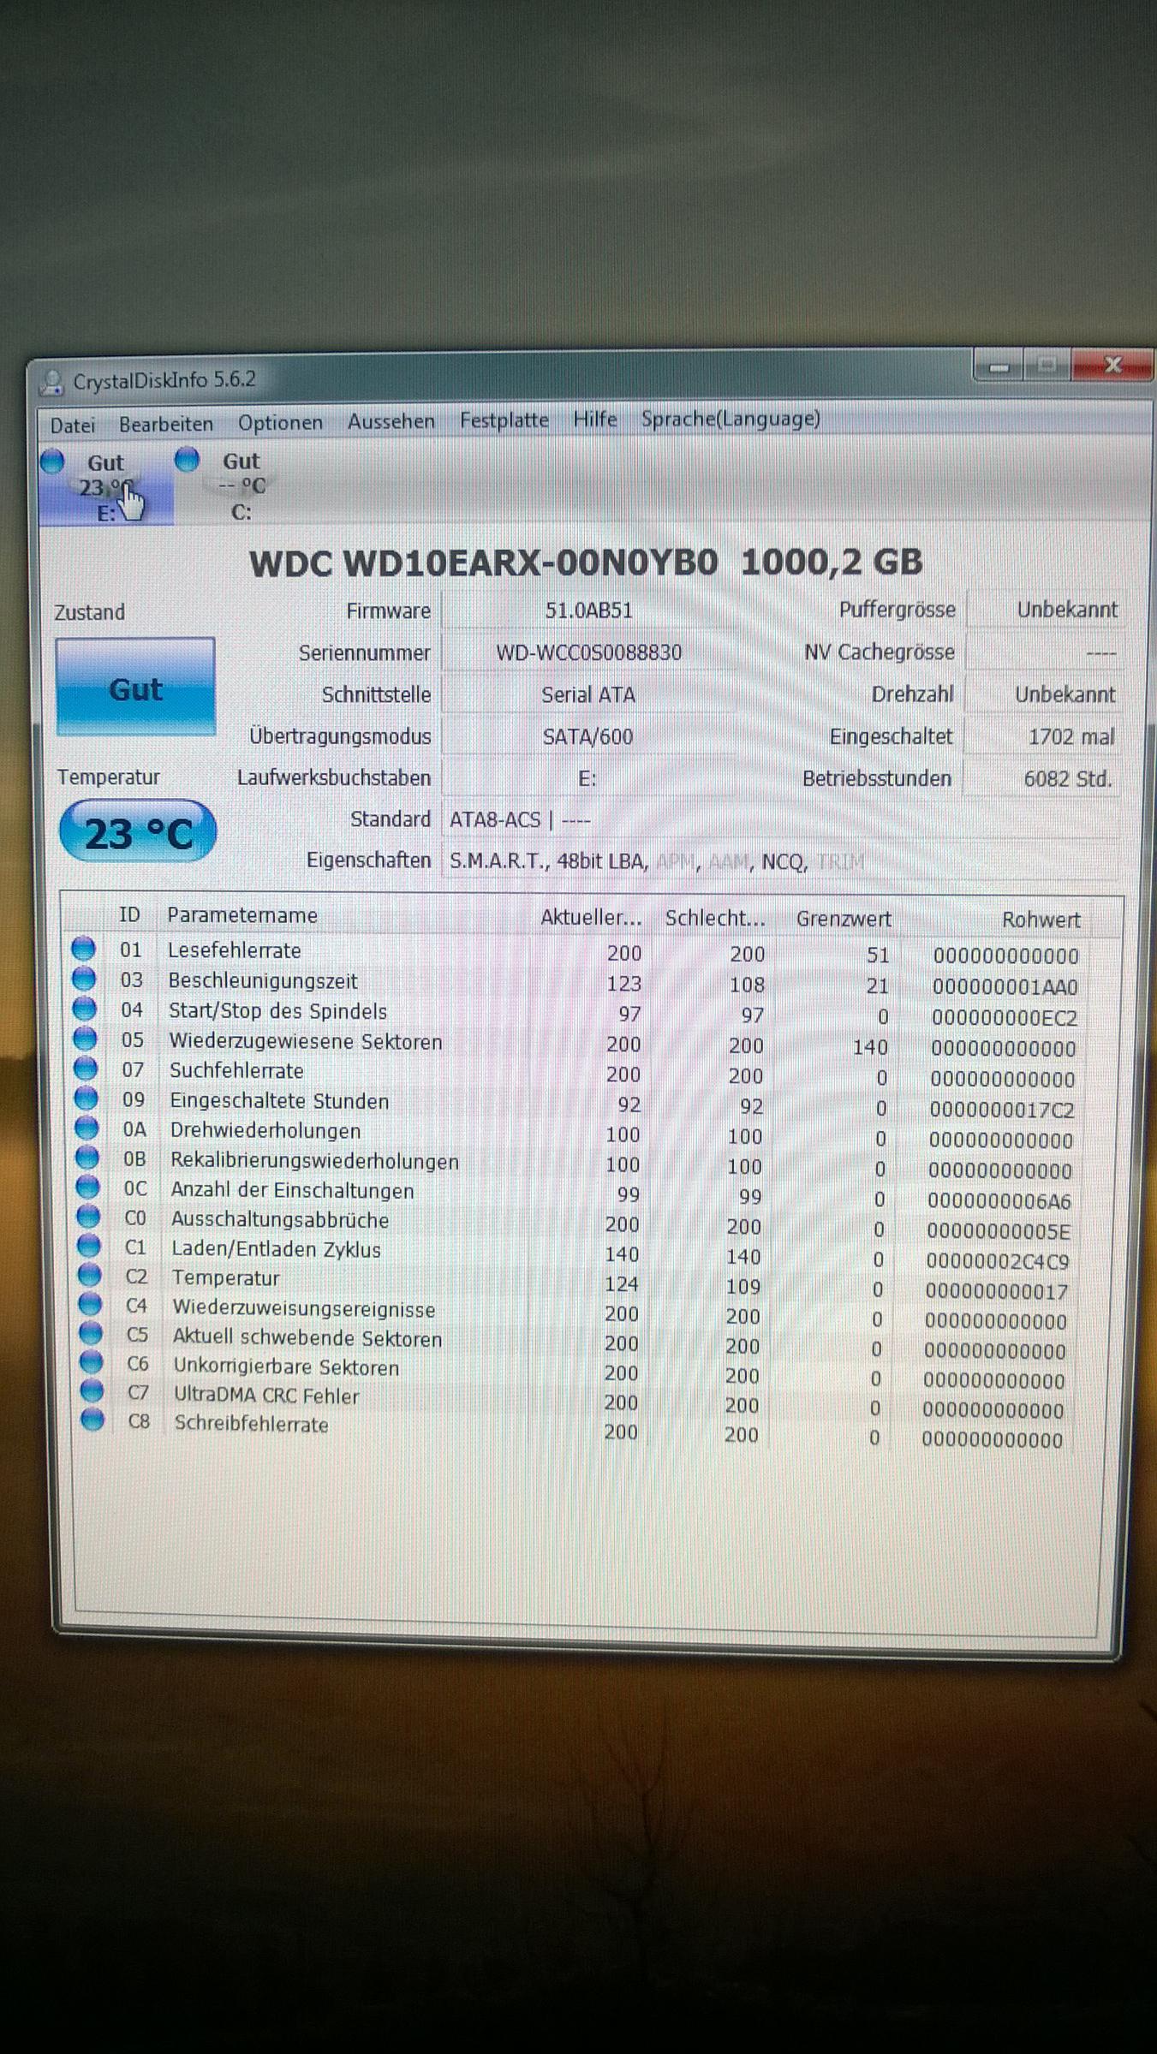The image size is (1157, 2054).
Task: Minimize the CrystalDiskInfo window
Action: [999, 366]
